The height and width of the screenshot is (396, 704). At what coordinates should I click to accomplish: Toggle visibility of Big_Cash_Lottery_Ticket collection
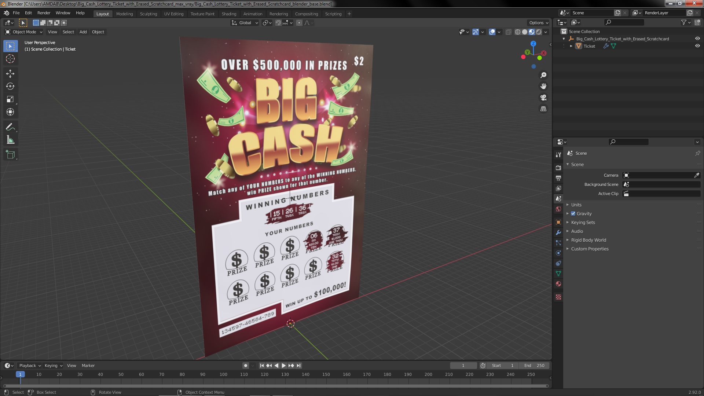click(697, 38)
